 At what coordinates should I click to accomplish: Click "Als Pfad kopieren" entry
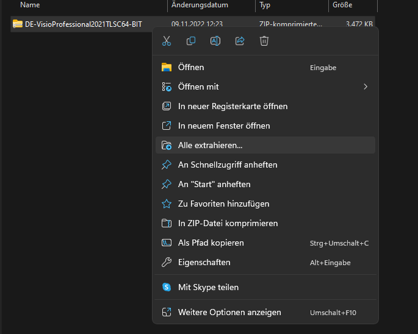click(211, 243)
